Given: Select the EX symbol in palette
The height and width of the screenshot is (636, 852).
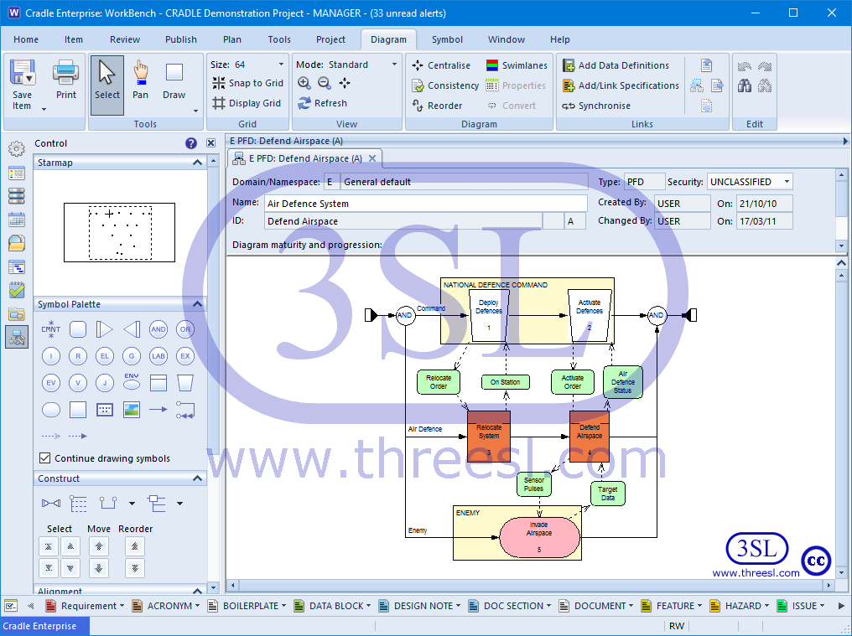Looking at the screenshot, I should [185, 356].
